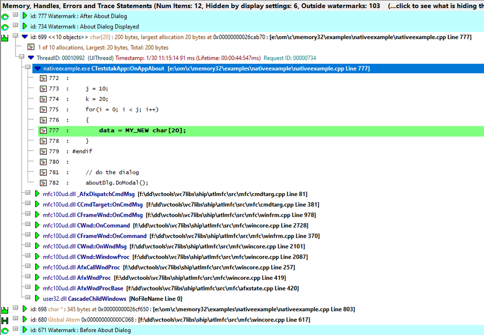Click source line icon for line 781

coord(43,173)
